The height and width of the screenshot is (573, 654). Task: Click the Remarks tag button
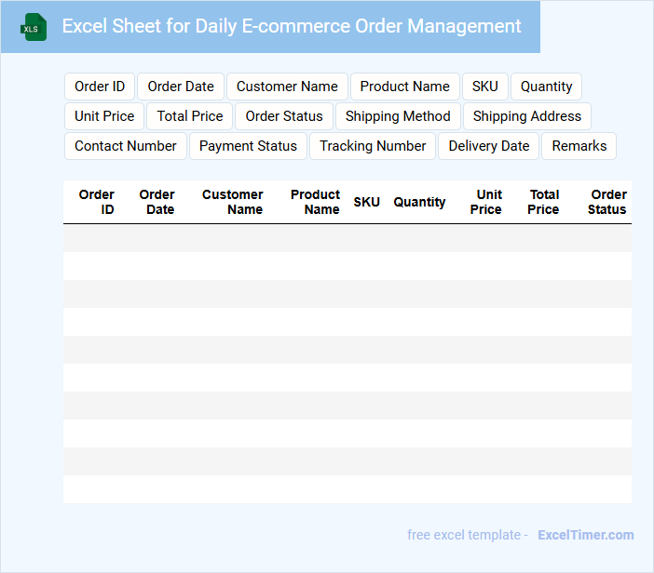tap(579, 146)
